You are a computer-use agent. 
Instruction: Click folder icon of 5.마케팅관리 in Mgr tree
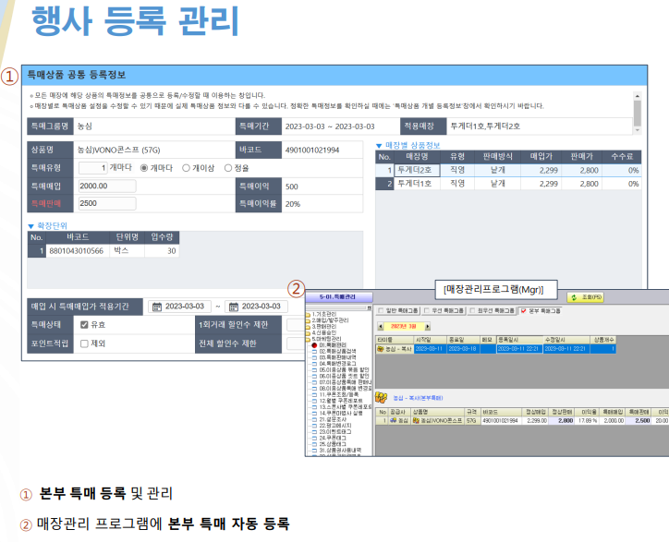[308, 340]
